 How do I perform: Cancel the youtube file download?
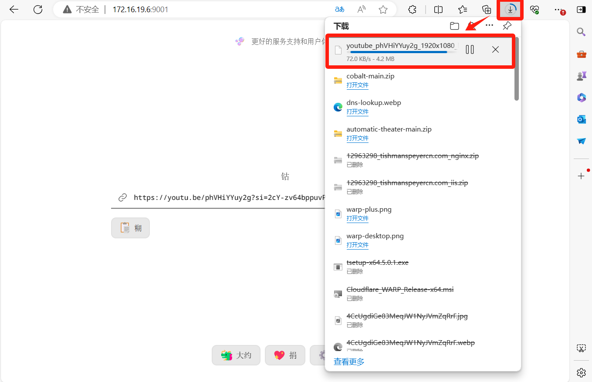pyautogui.click(x=495, y=50)
